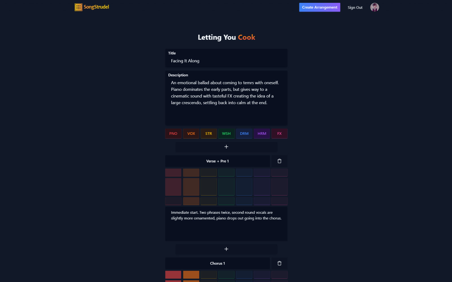Screen dimensions: 452x282
Task: Edit the song title Facing It Along
Action: pyautogui.click(x=198, y=61)
